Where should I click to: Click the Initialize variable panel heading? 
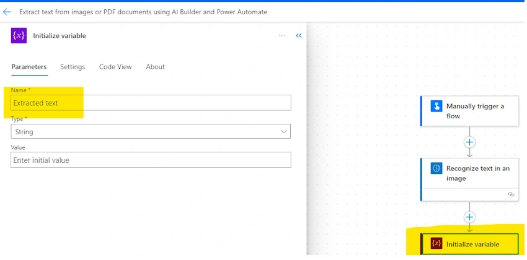pyautogui.click(x=60, y=35)
